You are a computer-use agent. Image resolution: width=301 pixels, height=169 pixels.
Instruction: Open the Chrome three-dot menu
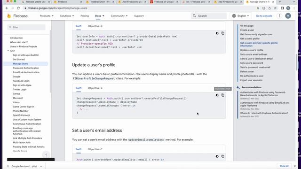click(x=294, y=8)
